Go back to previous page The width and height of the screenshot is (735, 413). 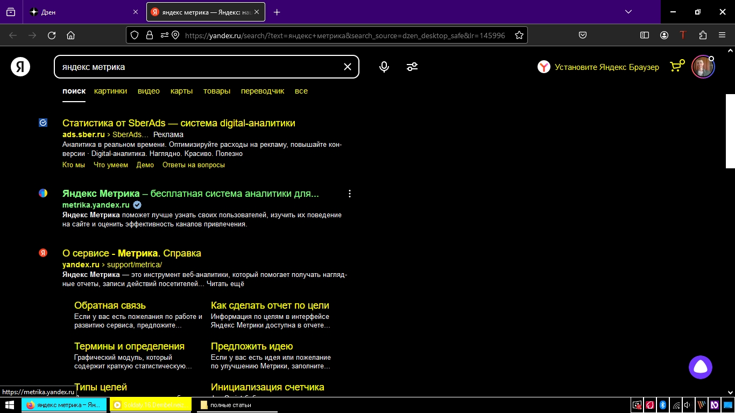[13, 35]
